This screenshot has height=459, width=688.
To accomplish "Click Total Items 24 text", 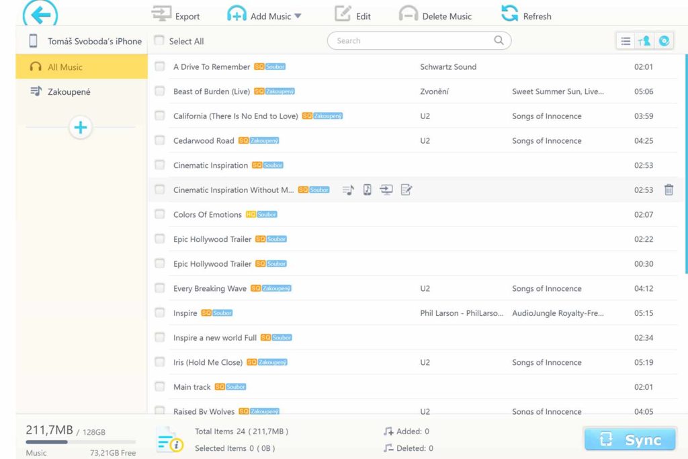I will pos(220,431).
